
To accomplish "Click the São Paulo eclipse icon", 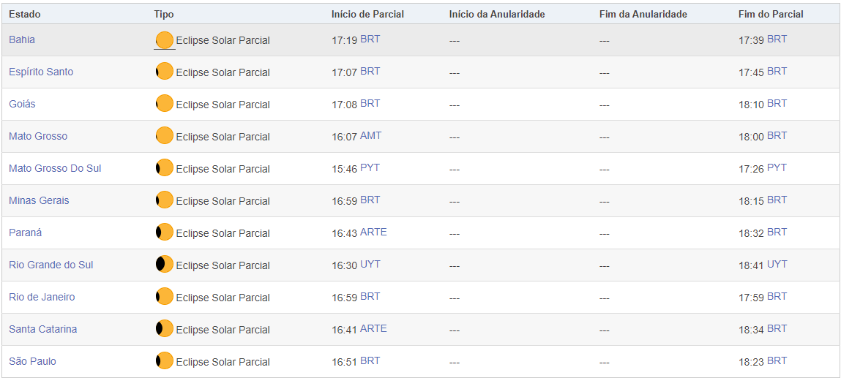I will click(x=165, y=361).
